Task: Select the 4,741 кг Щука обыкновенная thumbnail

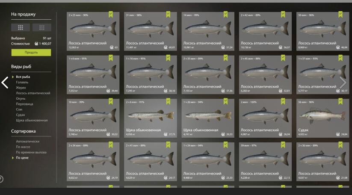Action: point(208,118)
